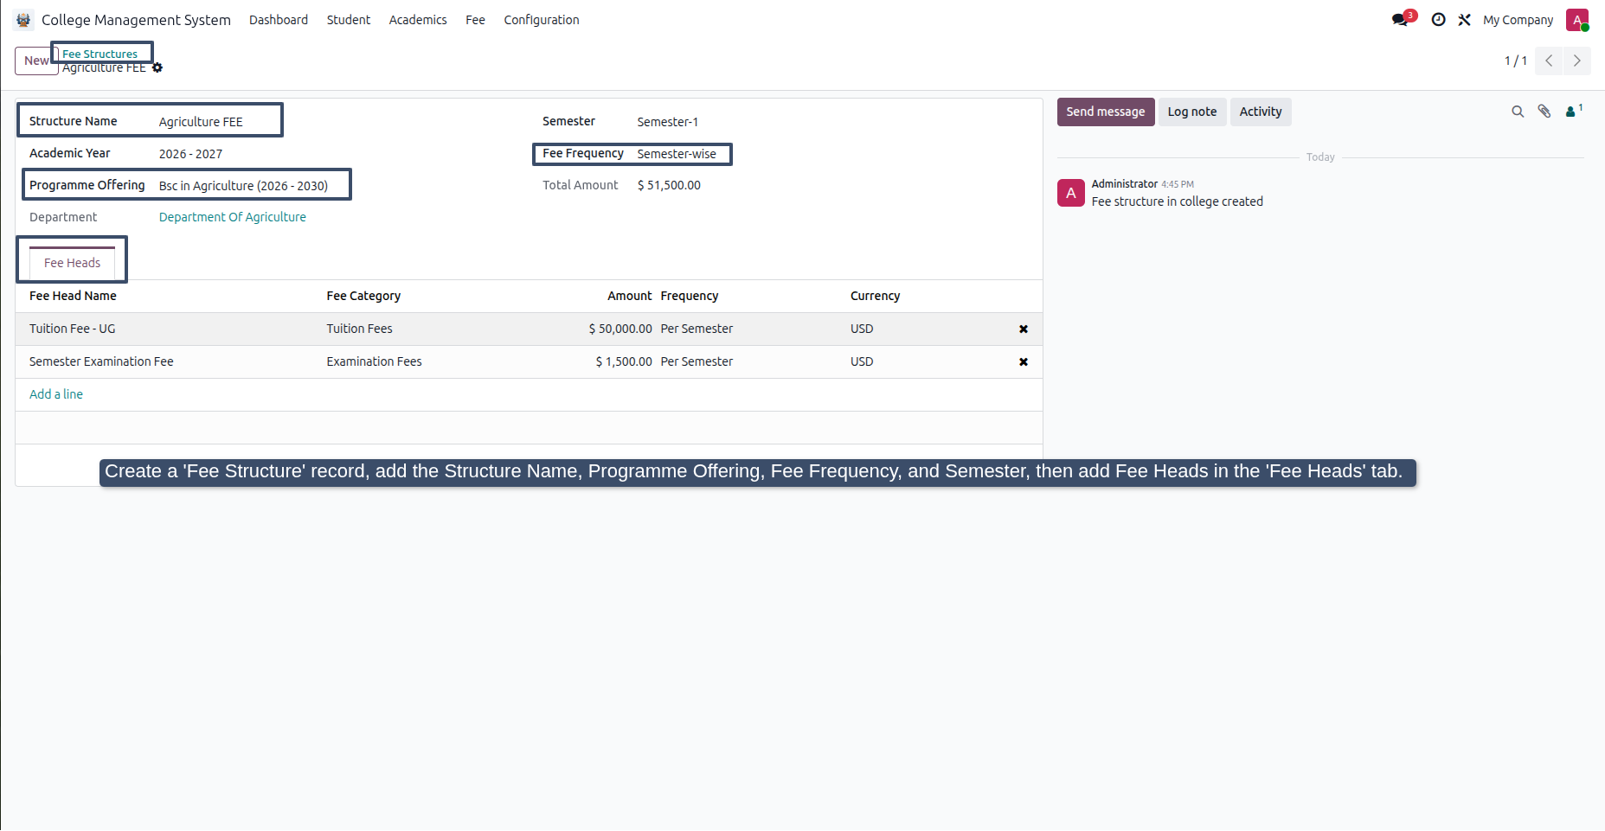Go to next record arrow
The height and width of the screenshot is (831, 1605).
[1576, 61]
